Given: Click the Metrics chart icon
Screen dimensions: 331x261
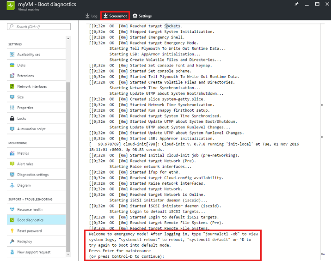Looking at the screenshot, I should pos(12,153).
